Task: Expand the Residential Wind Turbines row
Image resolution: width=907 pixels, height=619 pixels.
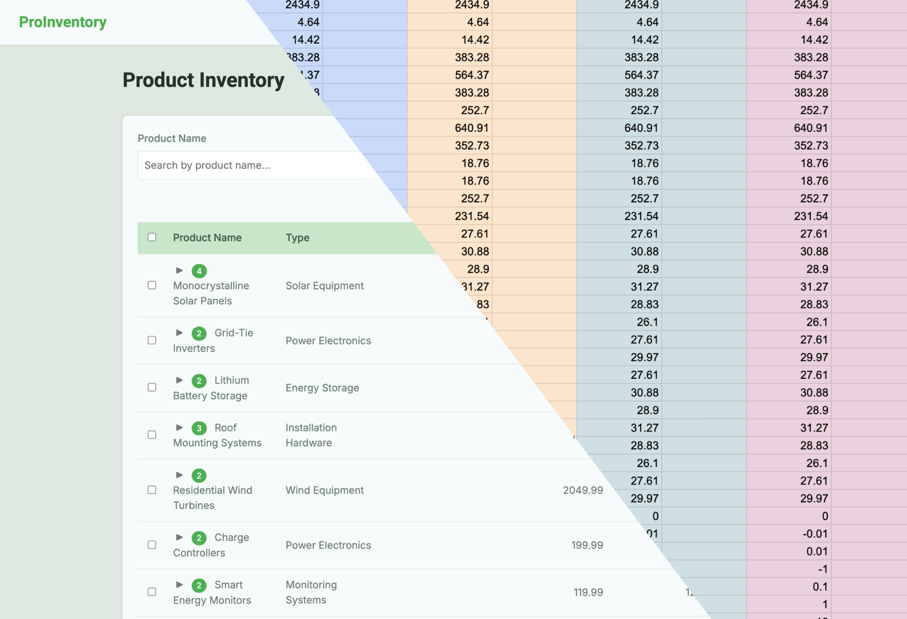Action: pyautogui.click(x=179, y=475)
